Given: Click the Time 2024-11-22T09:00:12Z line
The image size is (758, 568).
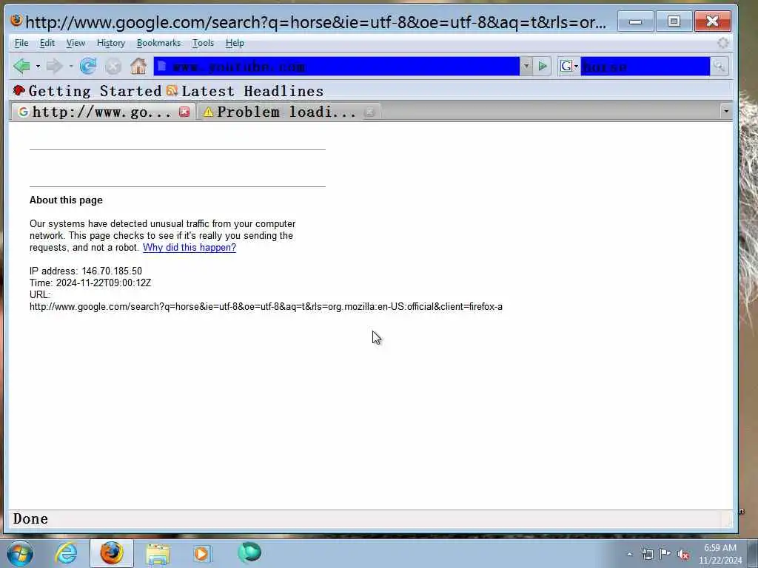Looking at the screenshot, I should click(90, 283).
